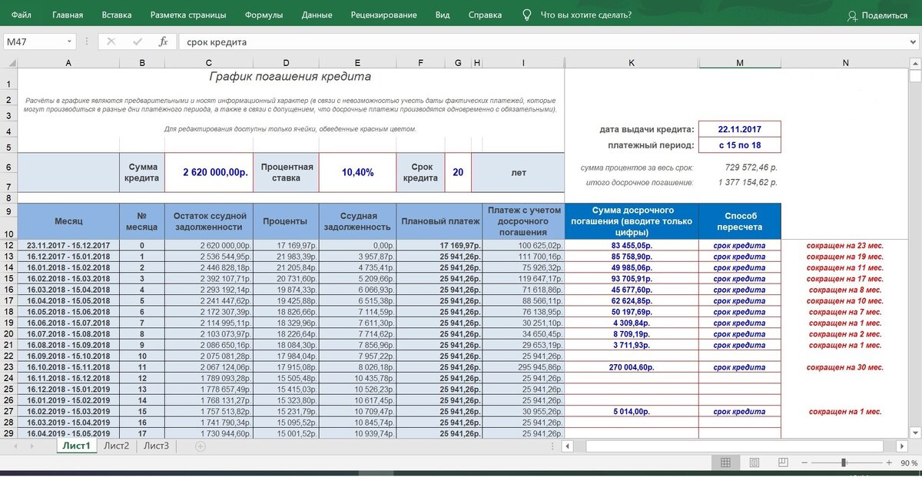Screen dimensions: 922x484
Task: Click the 'Что вы хотите сделать?' search field
Action: point(585,15)
